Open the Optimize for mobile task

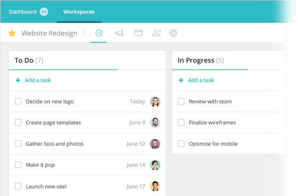tap(213, 144)
